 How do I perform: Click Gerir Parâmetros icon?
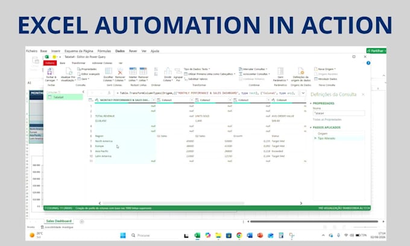click(x=280, y=71)
